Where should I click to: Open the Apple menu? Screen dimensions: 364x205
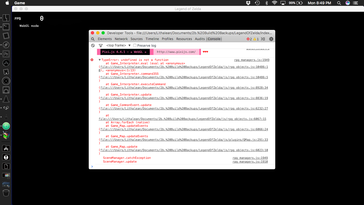click(7, 3)
